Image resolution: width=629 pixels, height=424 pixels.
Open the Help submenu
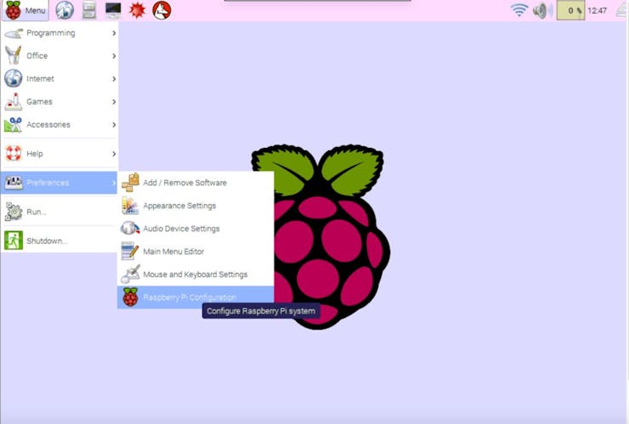(59, 154)
